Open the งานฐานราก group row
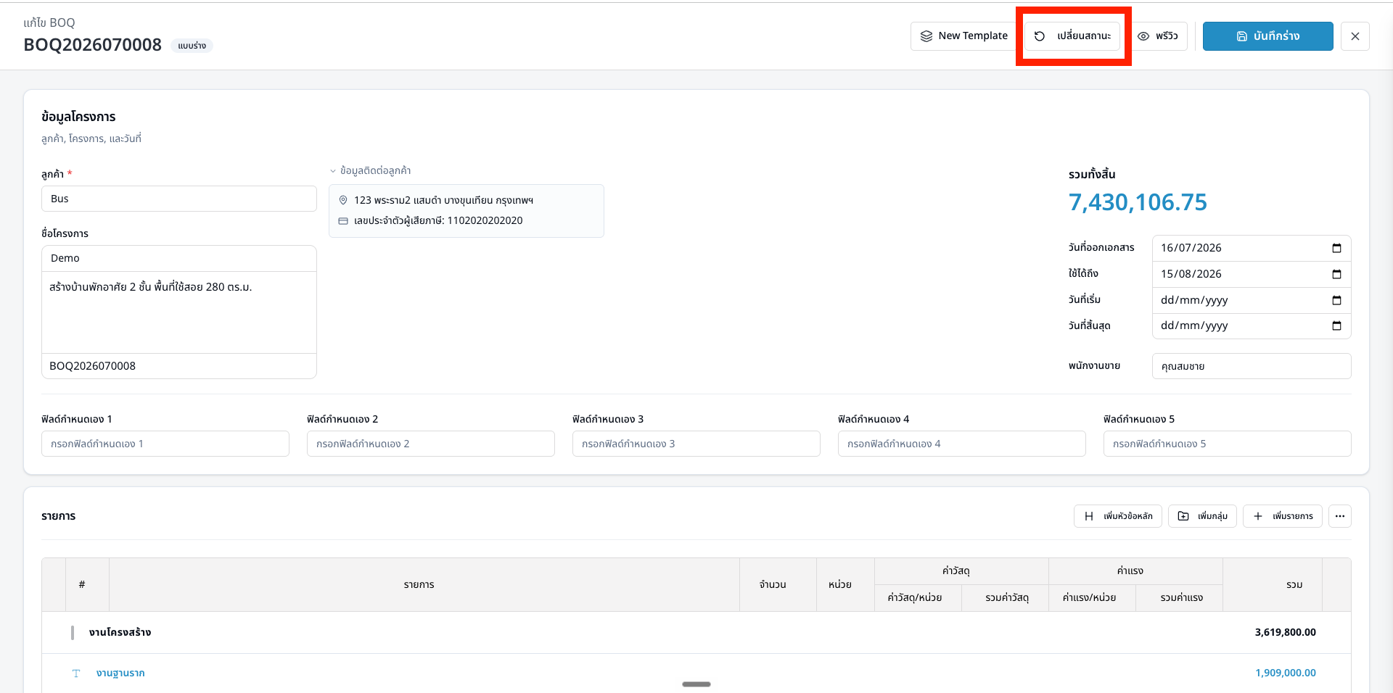The width and height of the screenshot is (1393, 693). pyautogui.click(x=696, y=673)
